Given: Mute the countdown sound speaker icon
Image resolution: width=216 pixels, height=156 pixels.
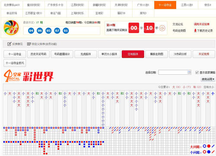Looking at the screenshot, I should tap(162, 28).
